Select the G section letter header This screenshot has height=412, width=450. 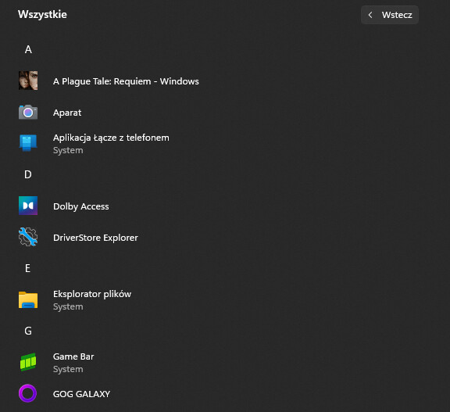tap(28, 331)
